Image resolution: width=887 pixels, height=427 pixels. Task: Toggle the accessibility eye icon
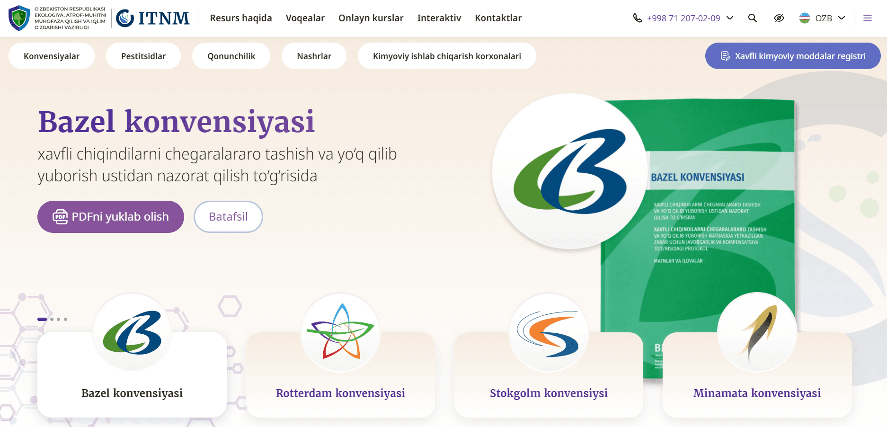pyautogui.click(x=779, y=18)
